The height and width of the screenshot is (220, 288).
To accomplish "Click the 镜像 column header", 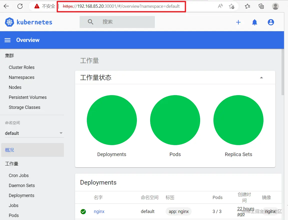I will tap(266, 198).
